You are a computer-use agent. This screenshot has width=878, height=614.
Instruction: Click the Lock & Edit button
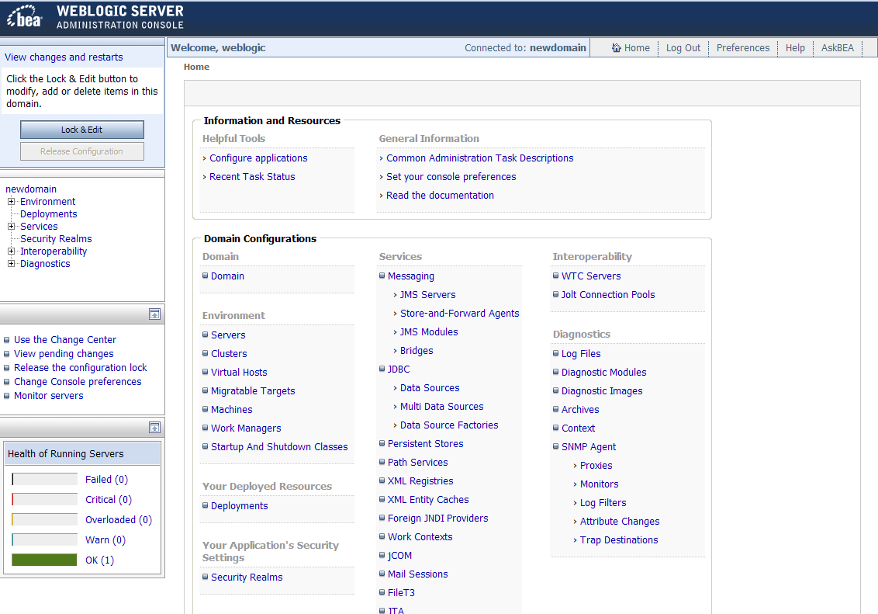pyautogui.click(x=81, y=130)
